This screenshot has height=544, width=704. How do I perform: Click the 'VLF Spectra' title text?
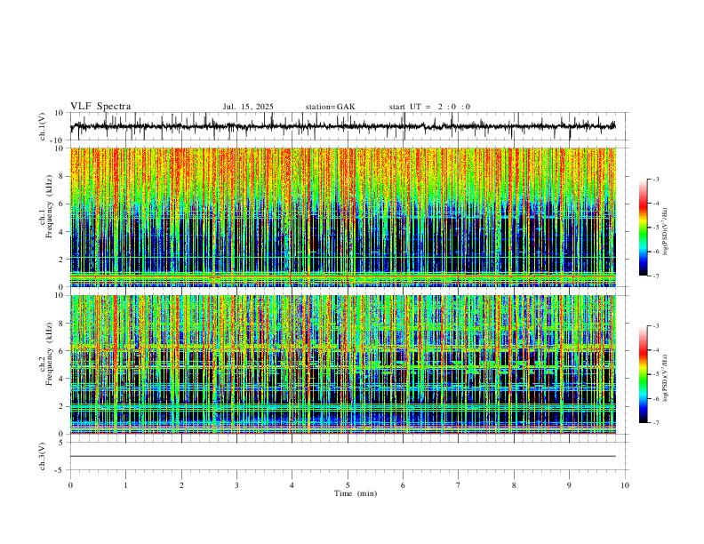[100, 107]
